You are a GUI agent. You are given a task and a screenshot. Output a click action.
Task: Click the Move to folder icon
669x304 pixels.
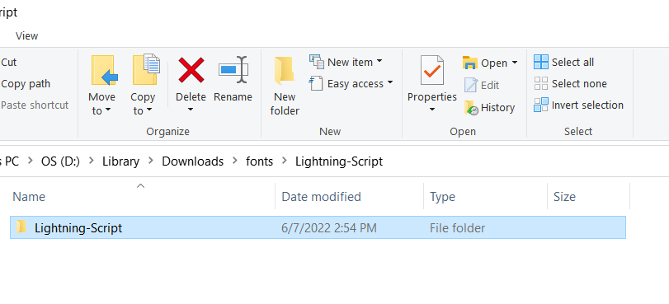click(x=104, y=70)
